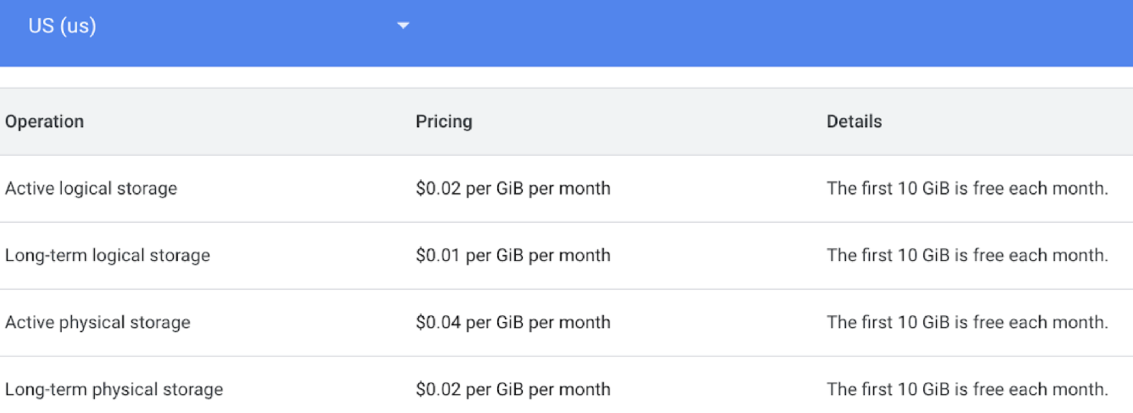
Task: Select the Long-term physical storage row label
Action: pos(114,390)
